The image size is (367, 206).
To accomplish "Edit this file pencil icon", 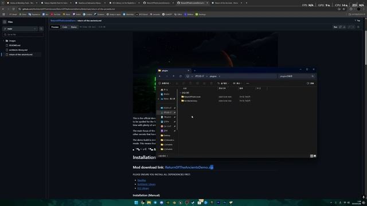I will [x=349, y=27].
